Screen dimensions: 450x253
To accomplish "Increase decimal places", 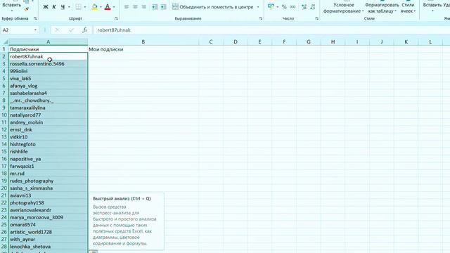I will tap(304, 7).
